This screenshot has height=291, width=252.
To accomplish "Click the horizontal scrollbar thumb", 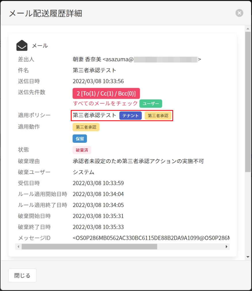I will tap(89, 247).
